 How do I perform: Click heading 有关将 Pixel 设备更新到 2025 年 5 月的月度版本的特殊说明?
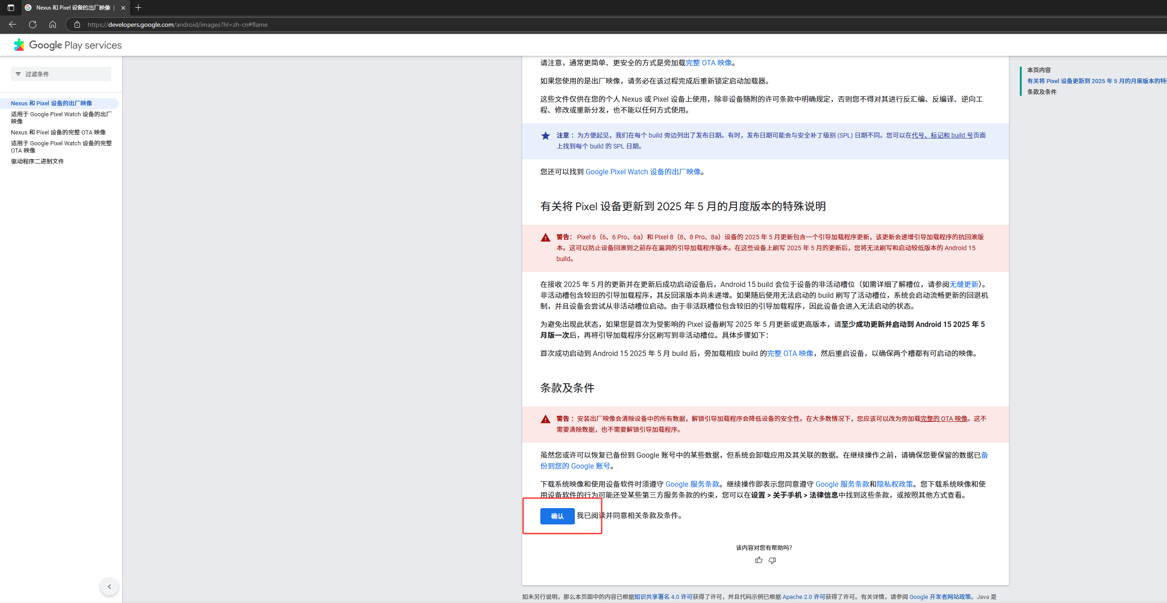tap(683, 206)
